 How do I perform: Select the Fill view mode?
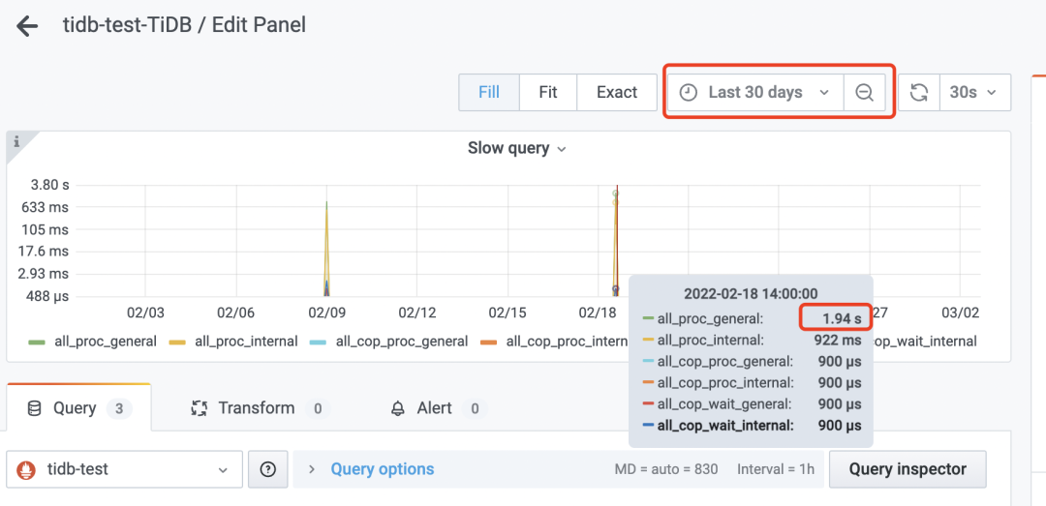tap(489, 93)
